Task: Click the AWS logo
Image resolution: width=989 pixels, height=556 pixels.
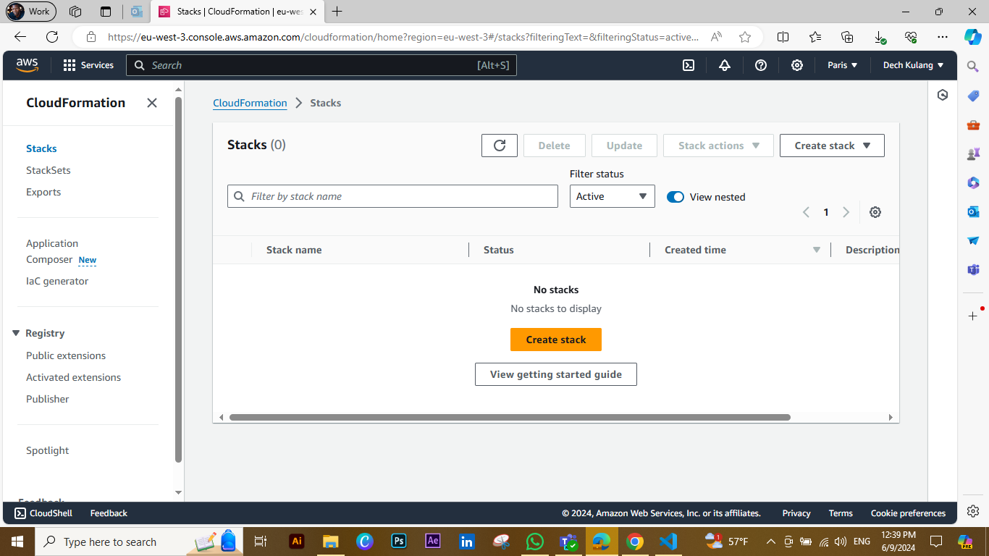Action: [28, 65]
